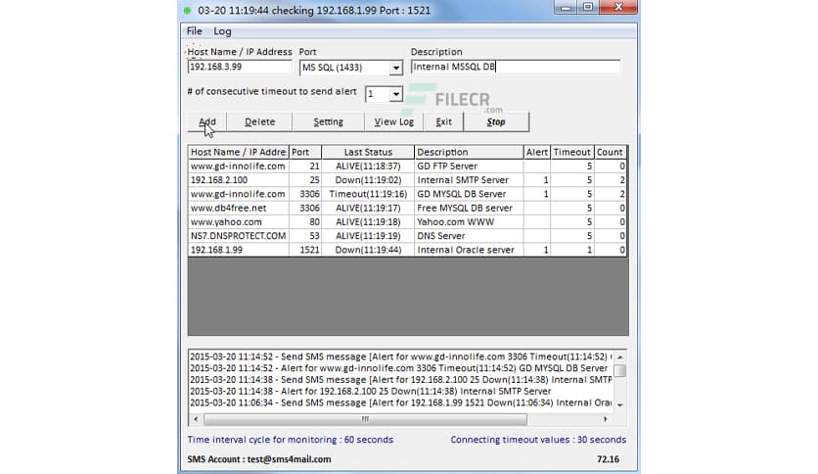
Task: Click the Yahoo.com WWW description cell
Action: (x=469, y=222)
